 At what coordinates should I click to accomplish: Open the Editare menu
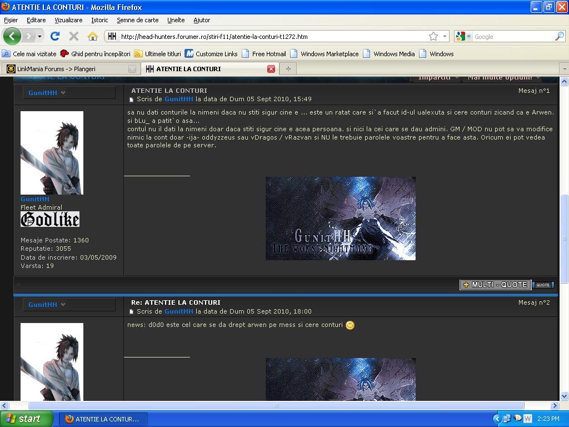36,20
